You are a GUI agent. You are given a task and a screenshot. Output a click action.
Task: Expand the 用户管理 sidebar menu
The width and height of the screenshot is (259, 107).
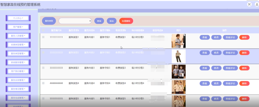(x=18, y=27)
